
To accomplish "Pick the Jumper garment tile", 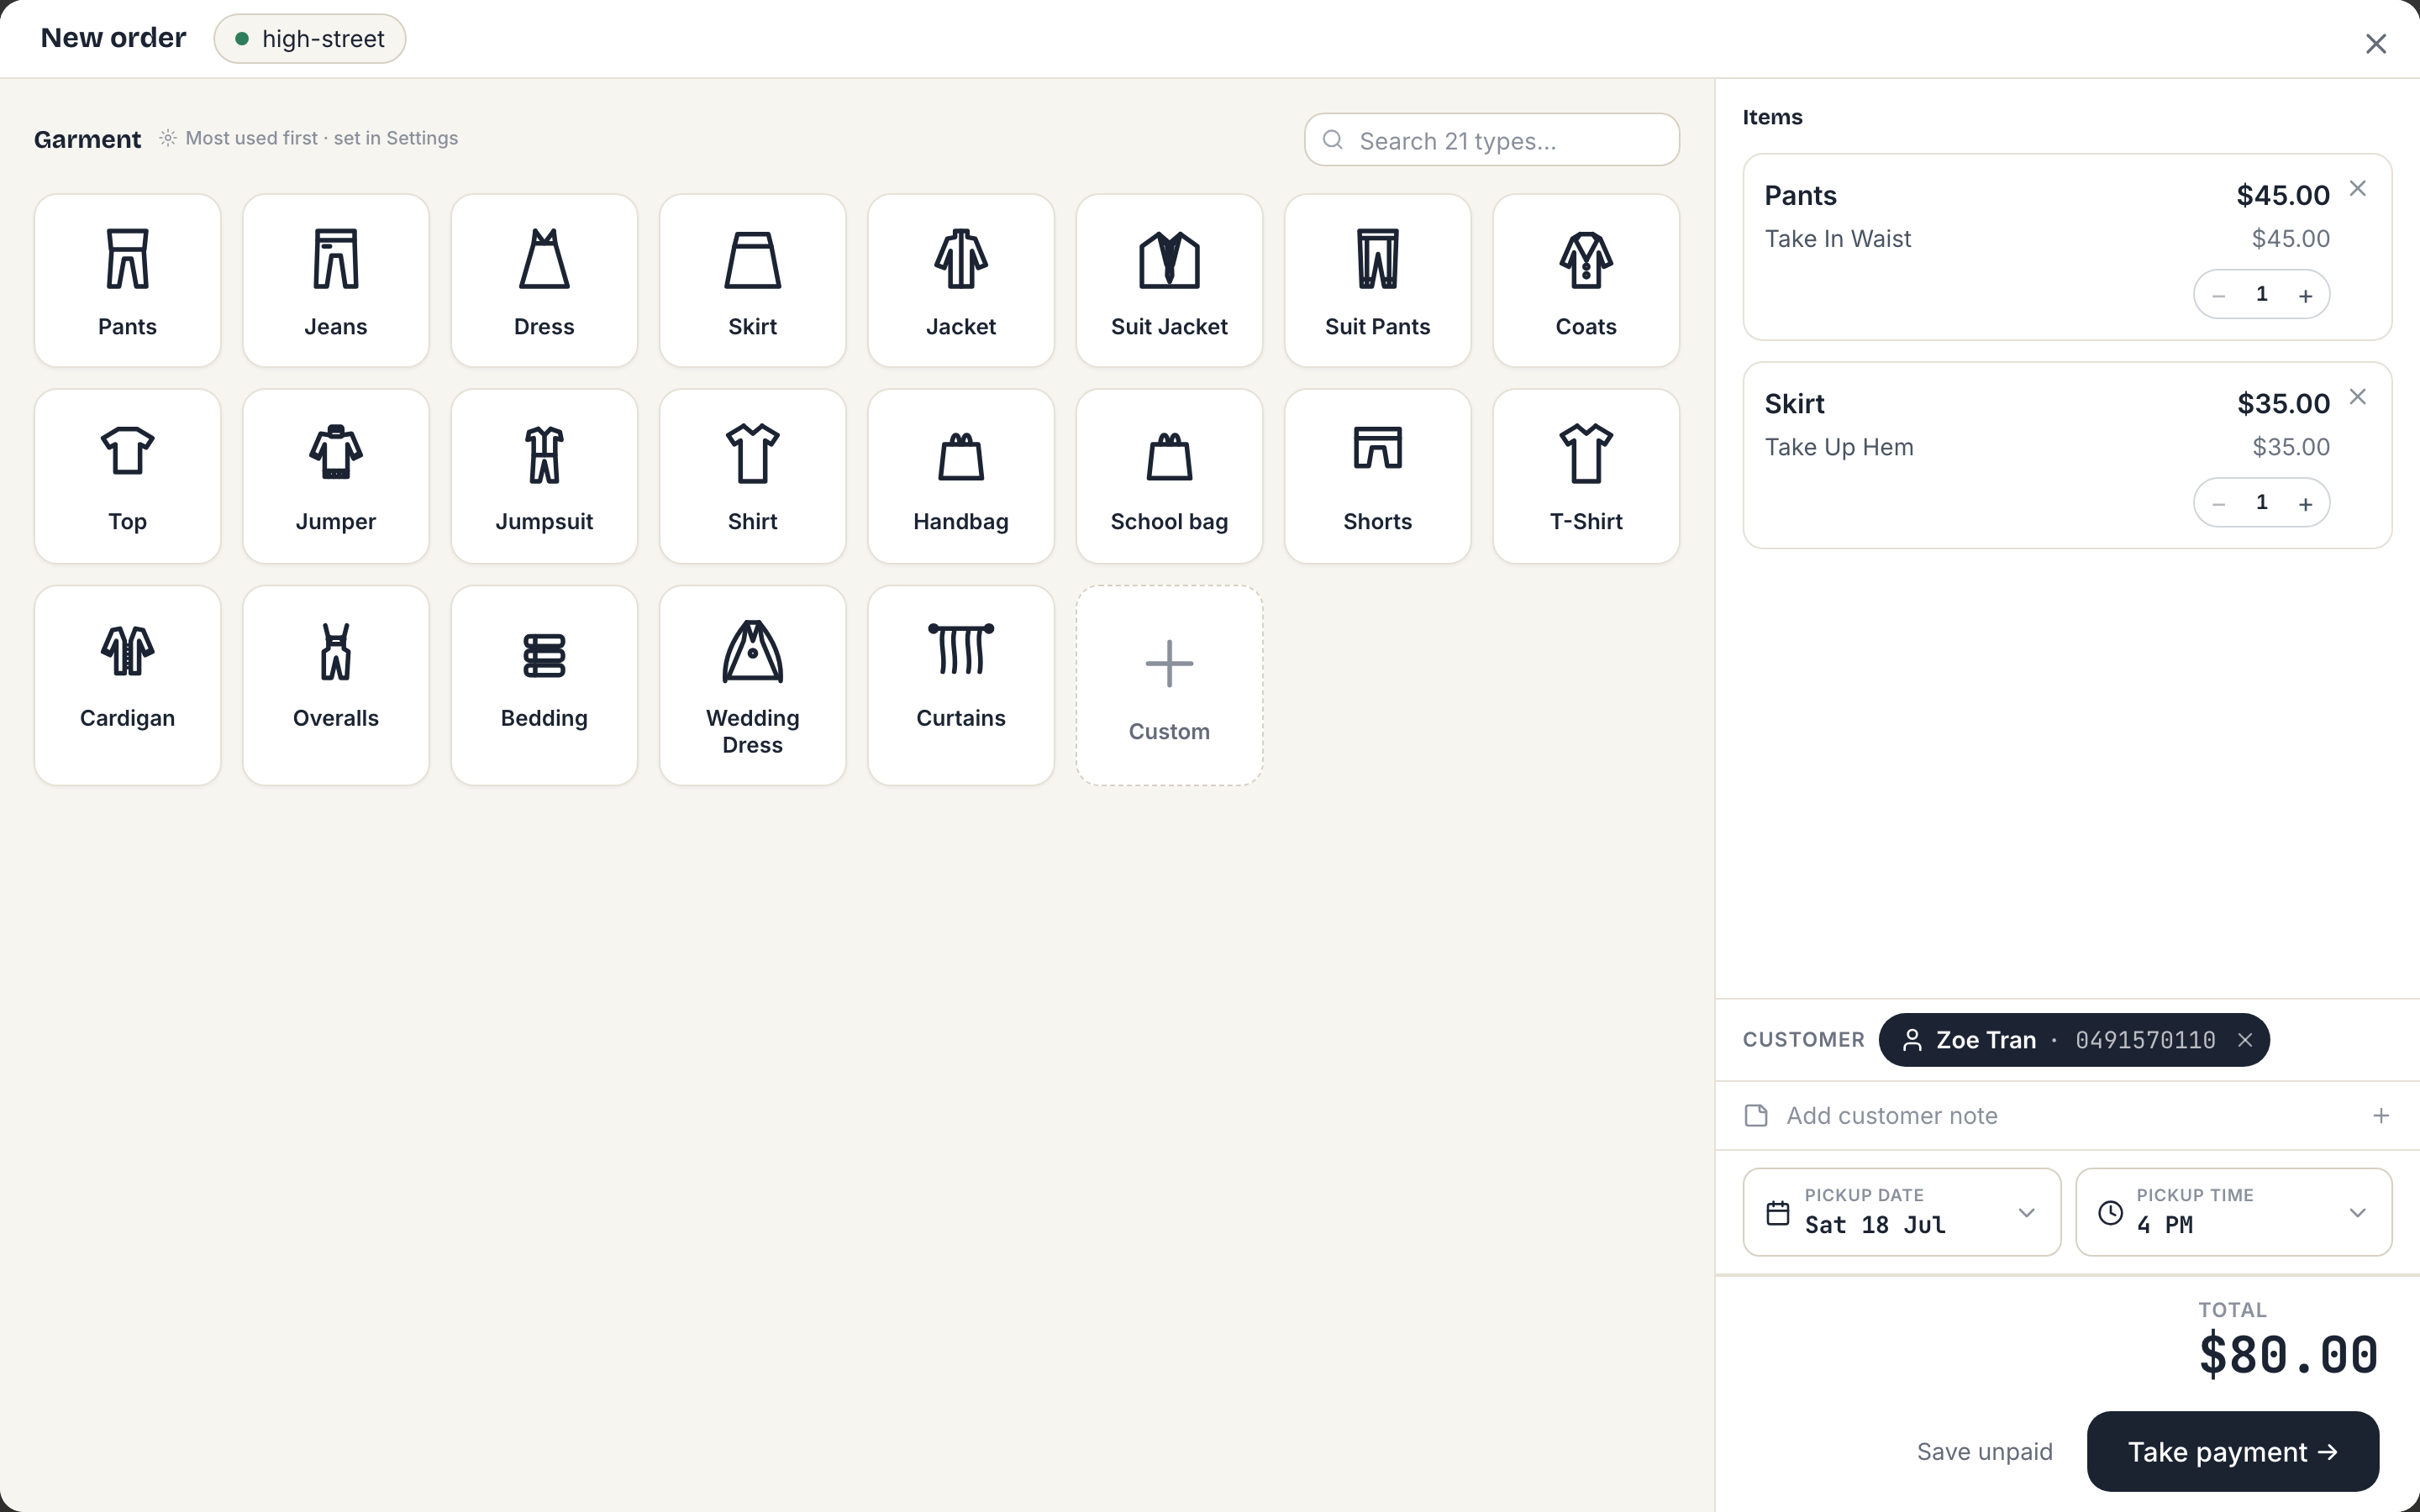I will coord(336,476).
